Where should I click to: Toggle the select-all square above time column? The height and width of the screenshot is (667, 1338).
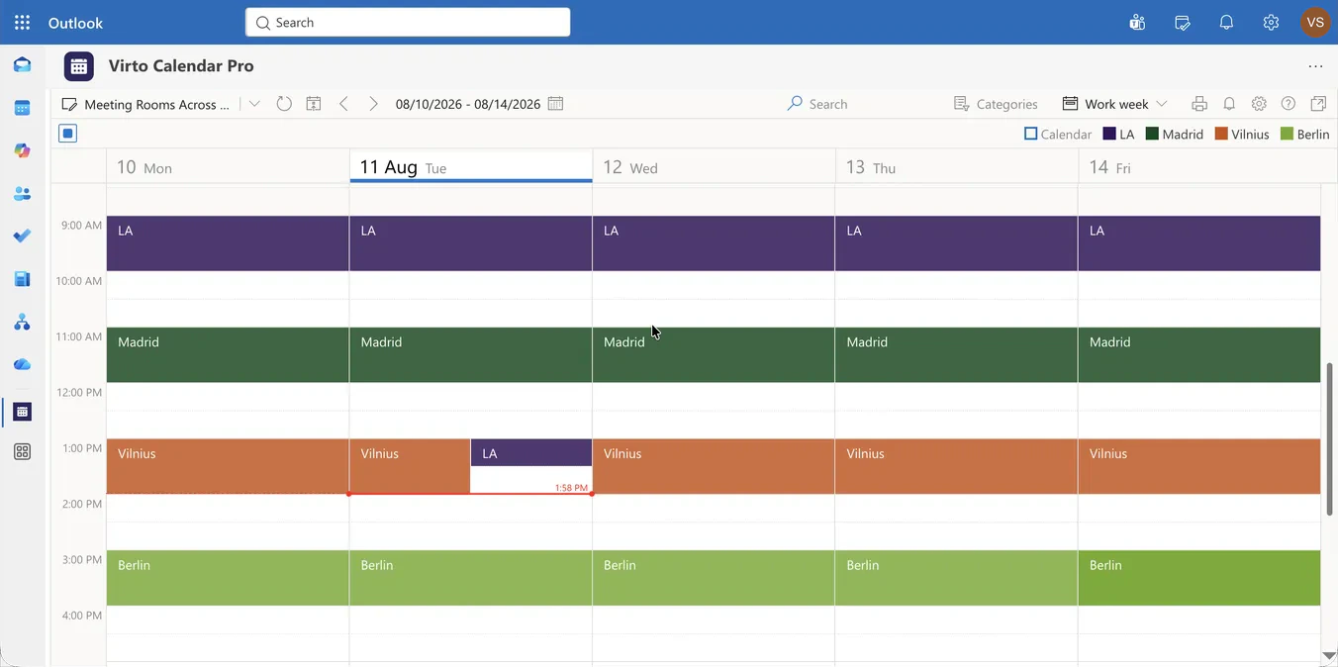click(67, 133)
